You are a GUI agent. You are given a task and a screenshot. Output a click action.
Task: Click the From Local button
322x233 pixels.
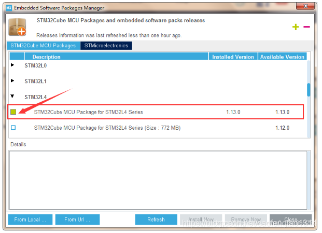pyautogui.click(x=30, y=220)
